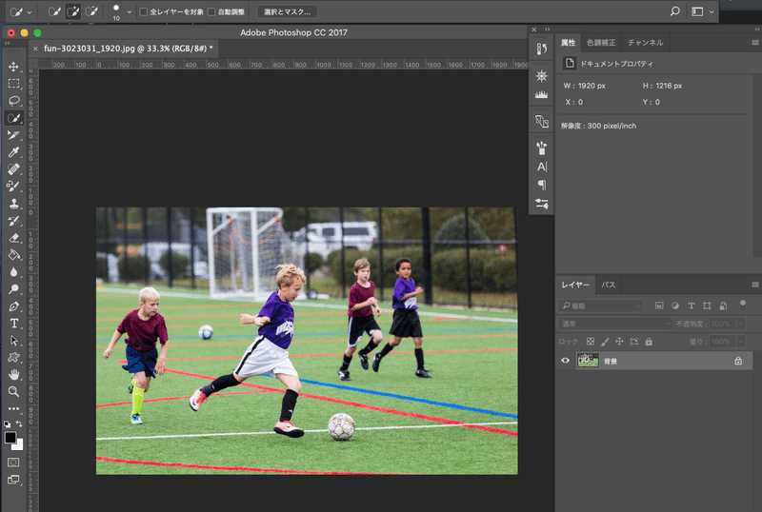Select the Path Selection tool

(x=13, y=340)
